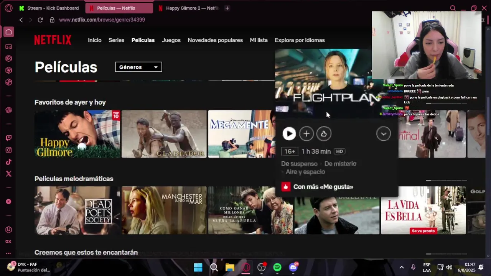
Task: Open Twitch in Opera sidebar
Action: click(8, 138)
